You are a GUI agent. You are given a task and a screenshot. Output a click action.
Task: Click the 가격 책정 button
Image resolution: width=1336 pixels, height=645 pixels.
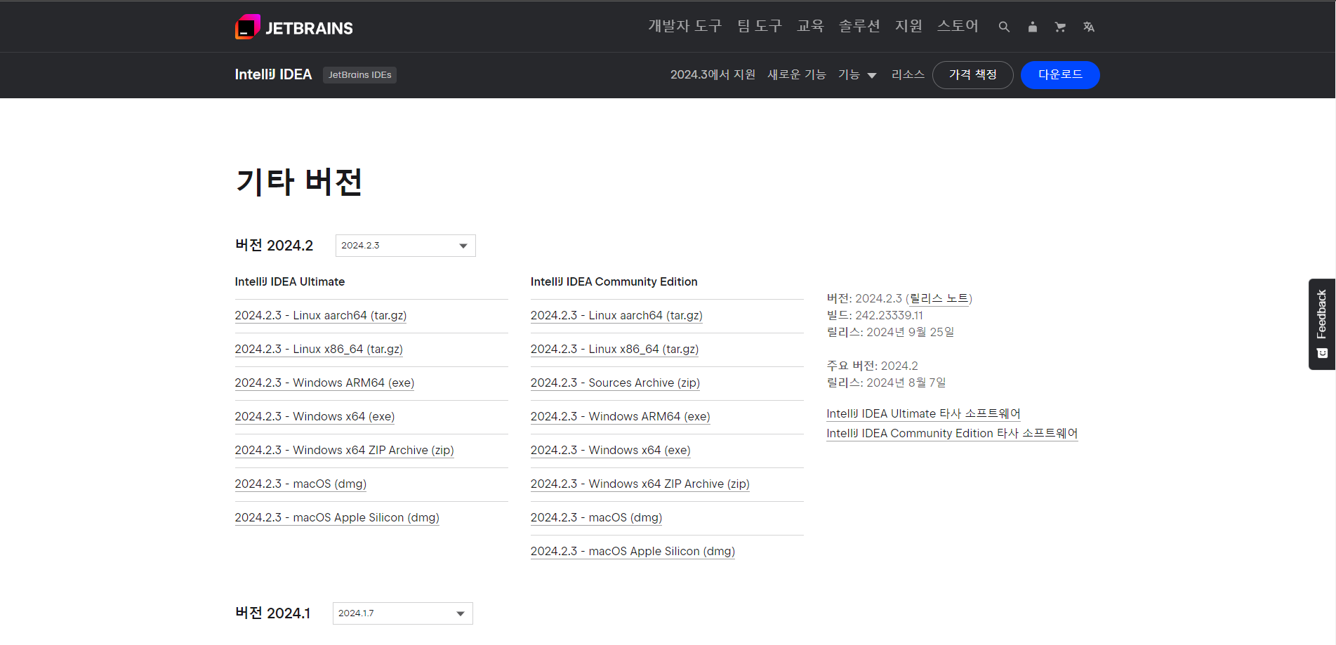click(972, 74)
